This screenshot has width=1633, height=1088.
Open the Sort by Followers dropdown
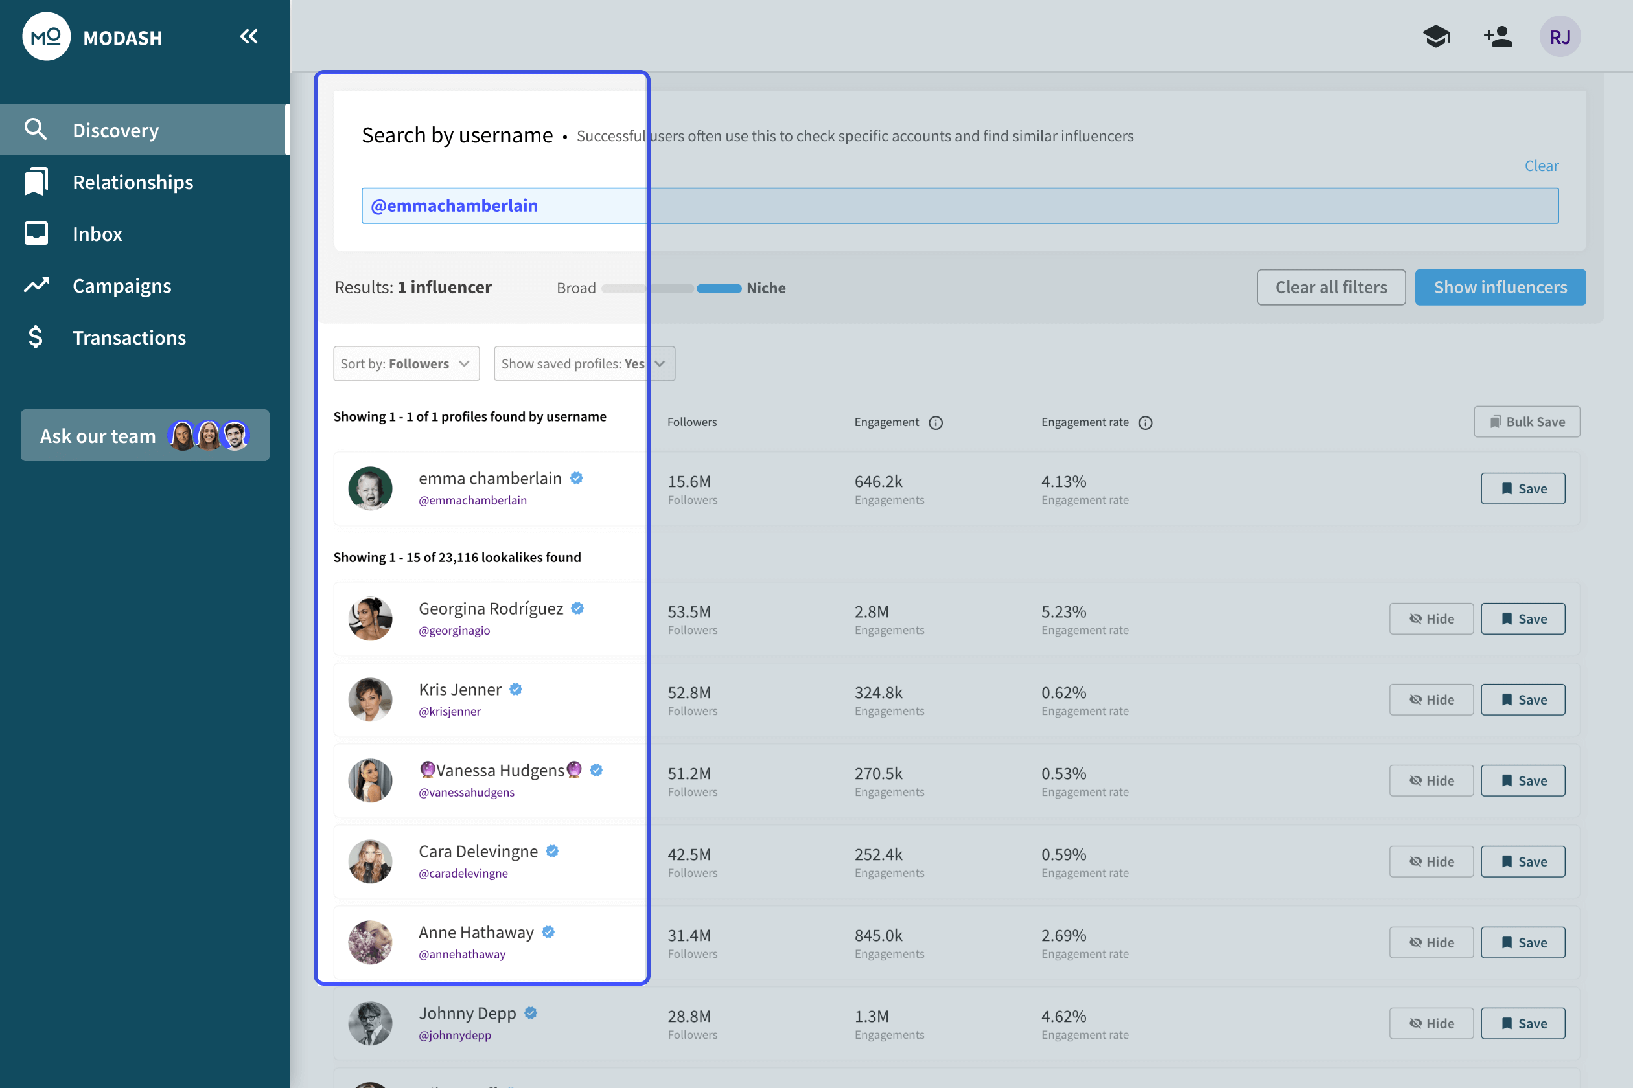pyautogui.click(x=406, y=363)
